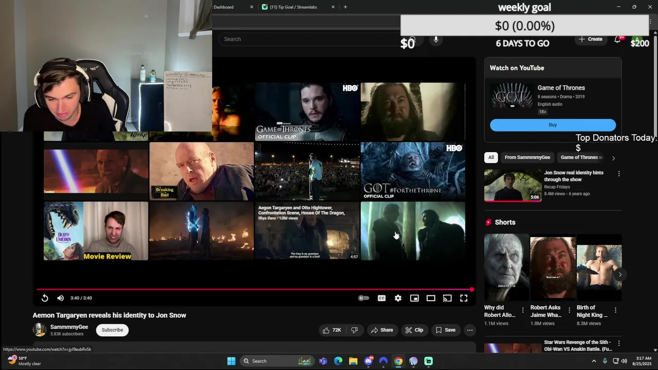Select From SammmmyGee filter chip
The image size is (658, 370).
click(x=527, y=157)
